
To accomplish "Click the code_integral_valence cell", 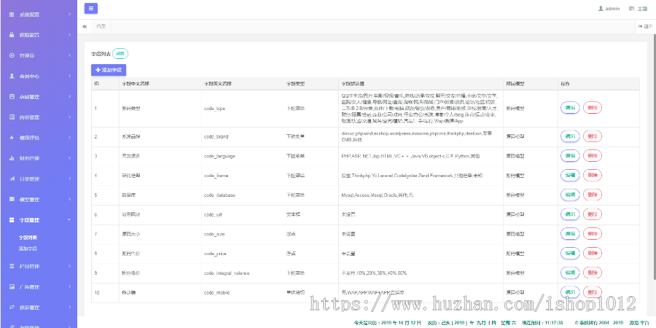I will 242,273.
